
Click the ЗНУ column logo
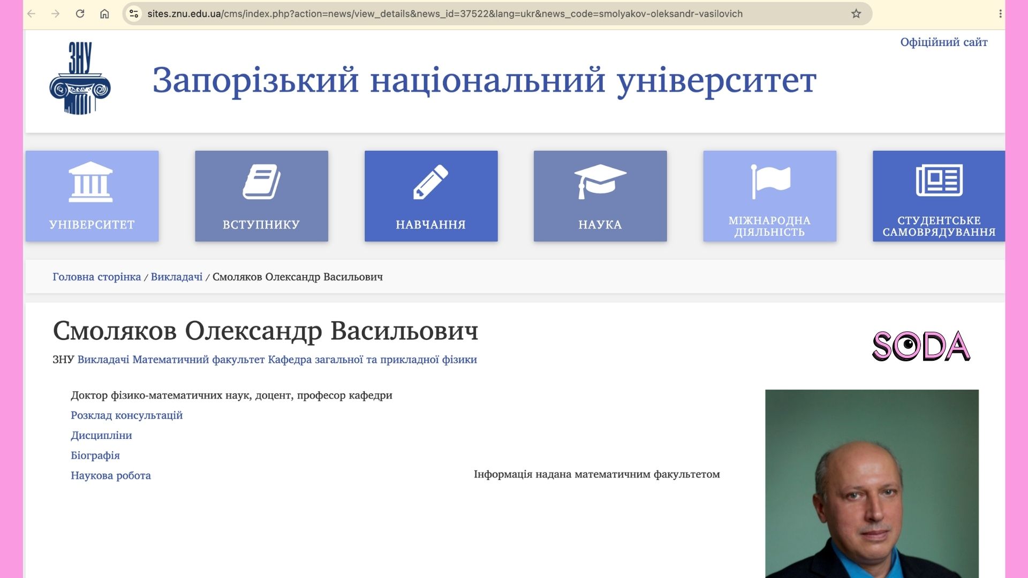(x=80, y=78)
